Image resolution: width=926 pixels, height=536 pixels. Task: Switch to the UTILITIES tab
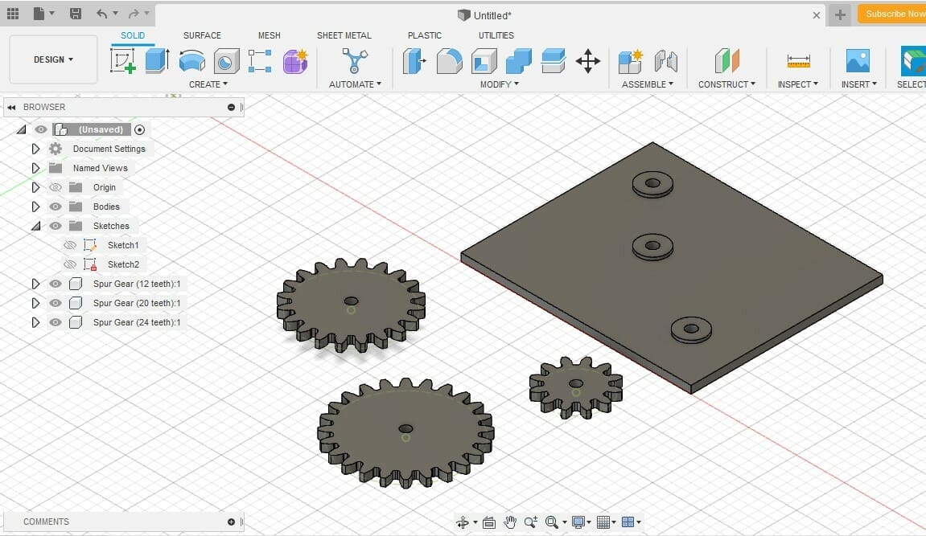pyautogui.click(x=496, y=35)
